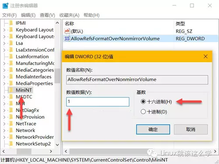Click the 名称 column header
This screenshot has height=164, width=219.
[70, 24]
